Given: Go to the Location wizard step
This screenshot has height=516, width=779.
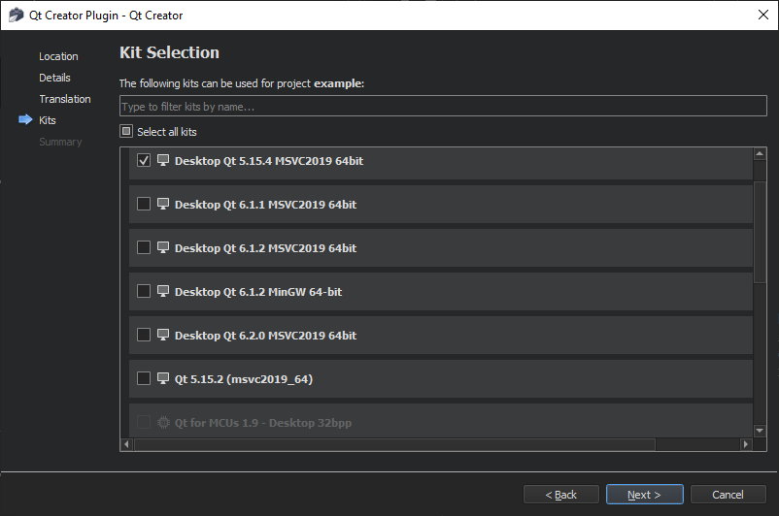Looking at the screenshot, I should point(58,56).
